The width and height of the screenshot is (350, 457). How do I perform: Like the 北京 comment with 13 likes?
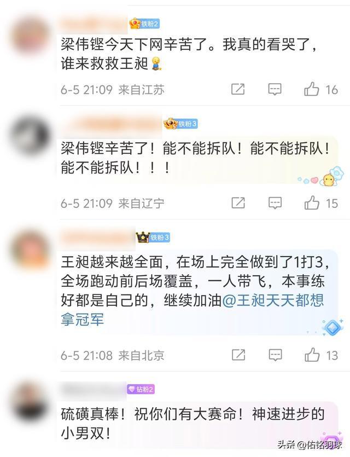321,355
